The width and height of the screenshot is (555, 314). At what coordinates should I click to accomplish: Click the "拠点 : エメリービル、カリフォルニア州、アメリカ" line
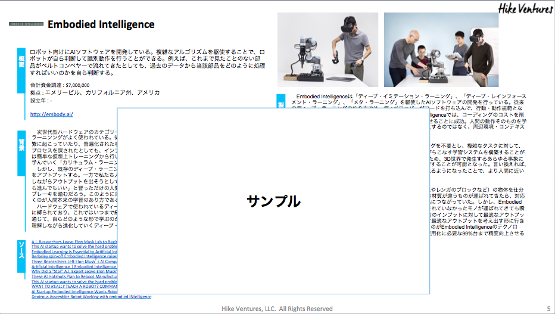click(95, 93)
